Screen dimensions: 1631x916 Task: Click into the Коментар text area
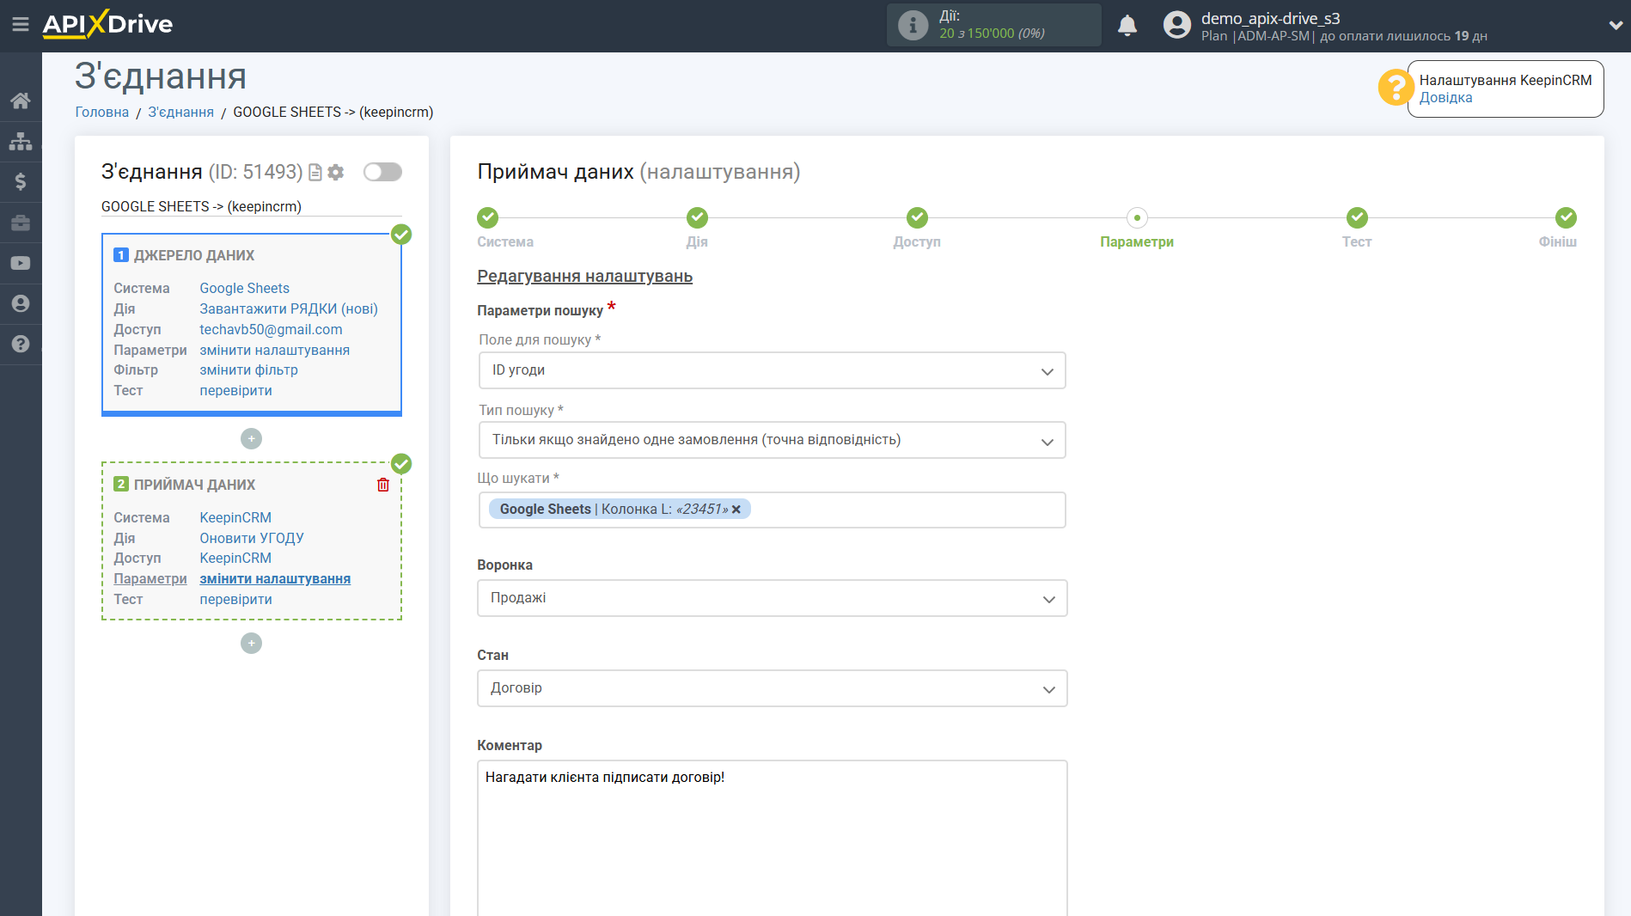pyautogui.click(x=772, y=838)
